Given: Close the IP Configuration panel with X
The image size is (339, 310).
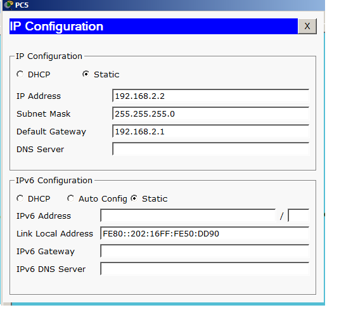Looking at the screenshot, I should coord(307,26).
